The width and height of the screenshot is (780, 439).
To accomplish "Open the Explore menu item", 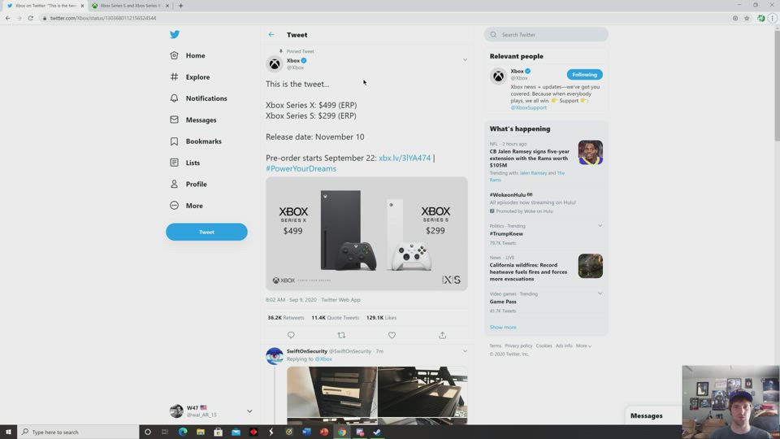I will click(x=197, y=77).
